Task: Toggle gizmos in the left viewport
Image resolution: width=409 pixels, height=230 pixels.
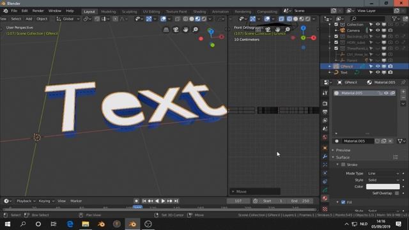Action: (x=149, y=19)
